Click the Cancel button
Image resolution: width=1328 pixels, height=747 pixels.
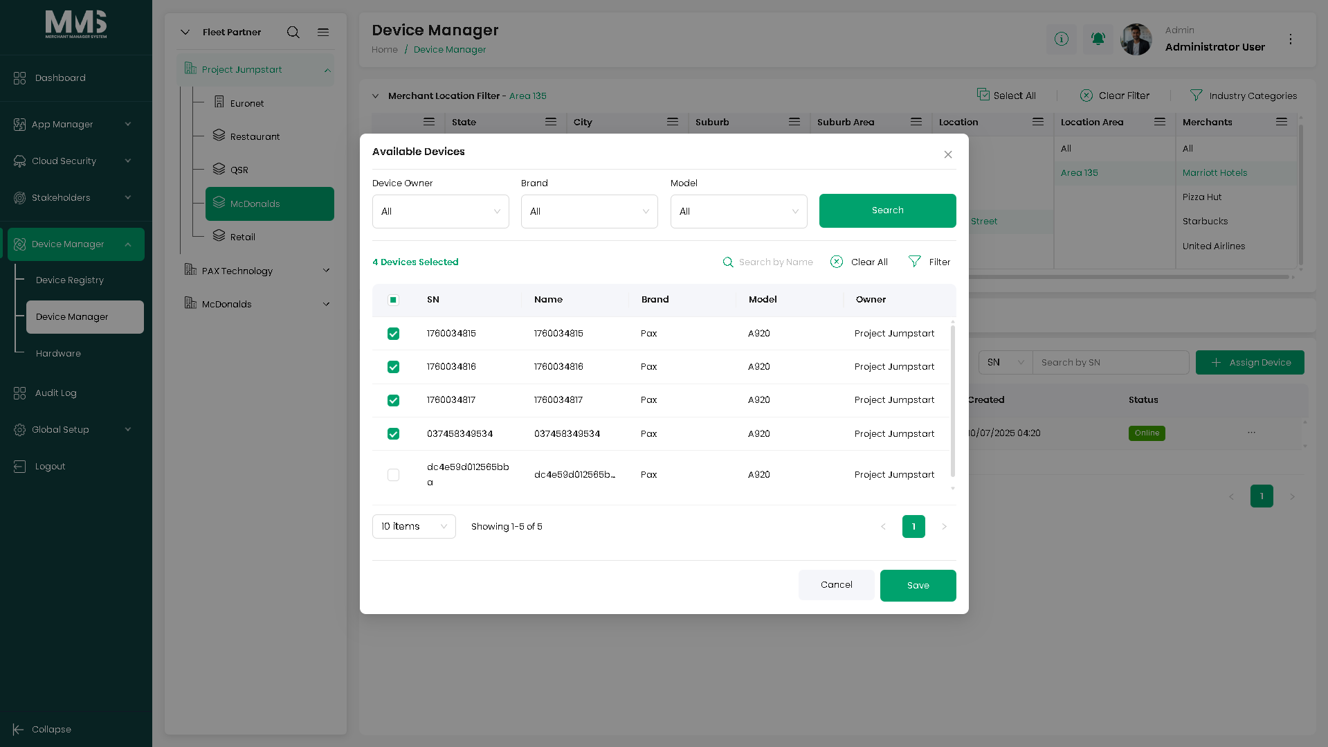(836, 585)
